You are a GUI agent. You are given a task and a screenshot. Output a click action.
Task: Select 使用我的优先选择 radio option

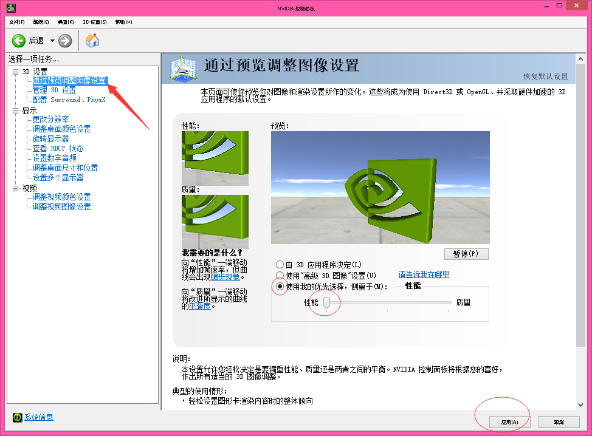click(x=280, y=287)
